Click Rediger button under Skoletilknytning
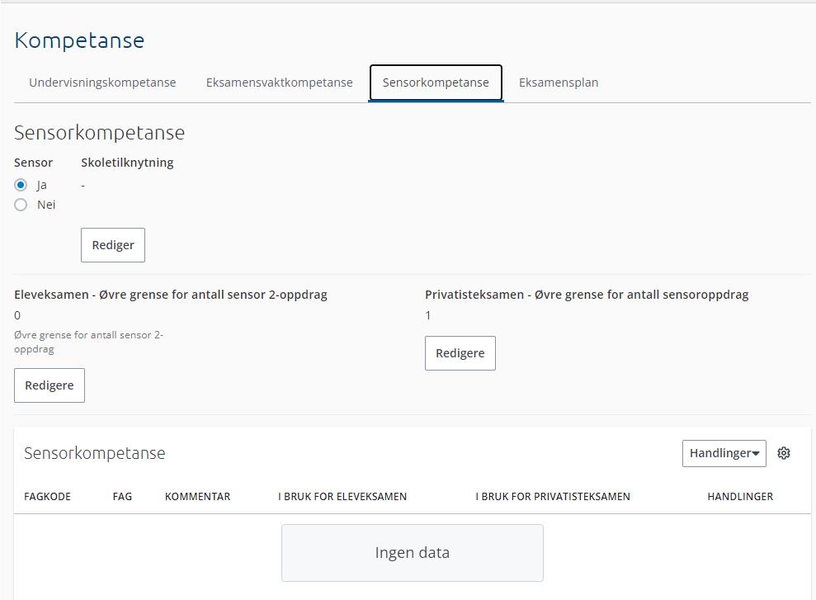This screenshot has width=816, height=600. coord(113,245)
